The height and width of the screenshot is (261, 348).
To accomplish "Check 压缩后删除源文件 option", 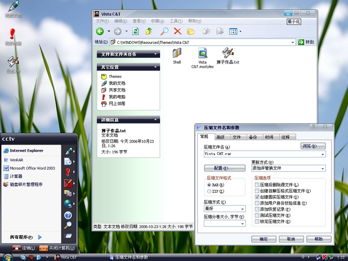I will point(257,185).
